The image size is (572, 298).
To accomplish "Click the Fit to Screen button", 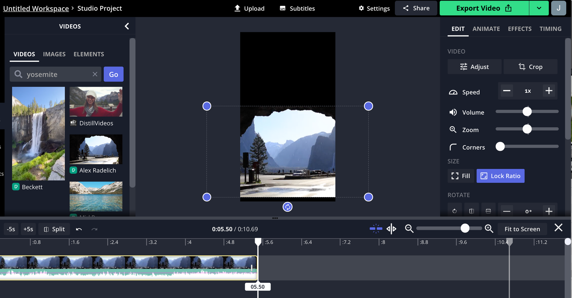I will point(522,229).
